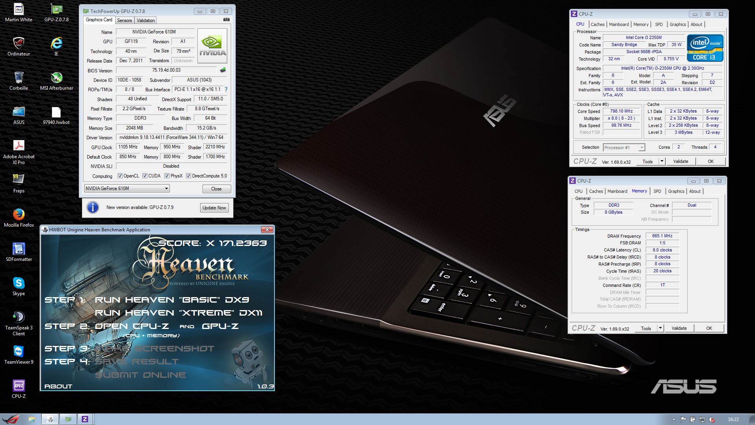Click the NVIDIA logo in GPU-Z
The image size is (755, 425).
tap(212, 46)
